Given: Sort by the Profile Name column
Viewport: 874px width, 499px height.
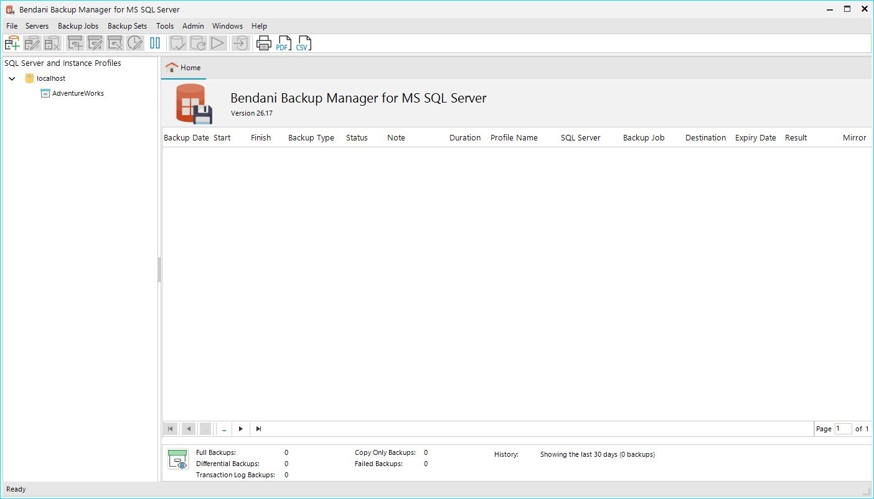Looking at the screenshot, I should click(x=514, y=138).
